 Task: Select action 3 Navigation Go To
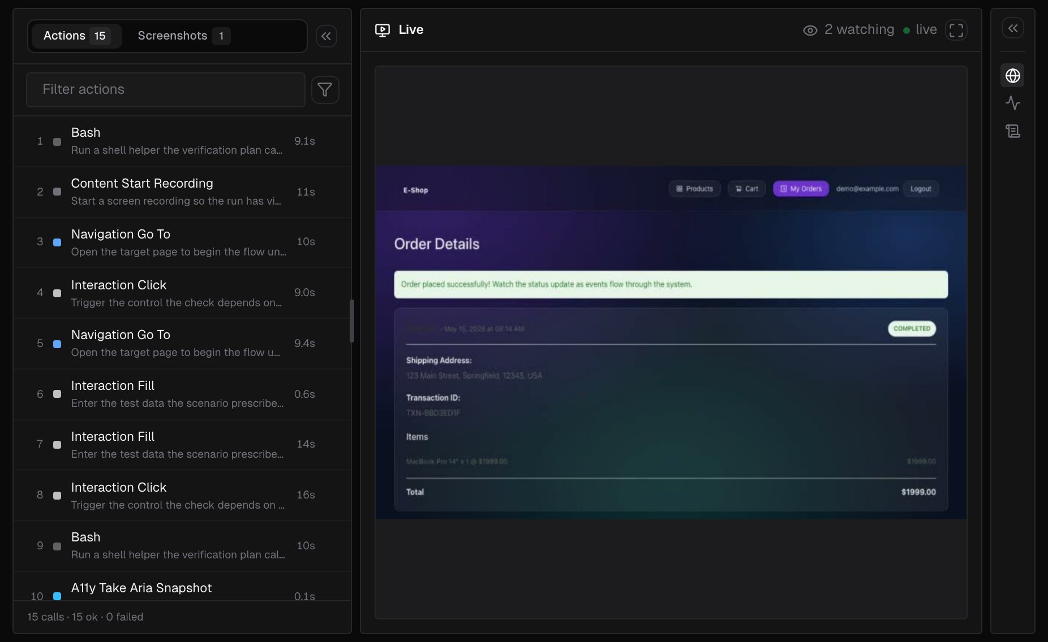coord(182,242)
